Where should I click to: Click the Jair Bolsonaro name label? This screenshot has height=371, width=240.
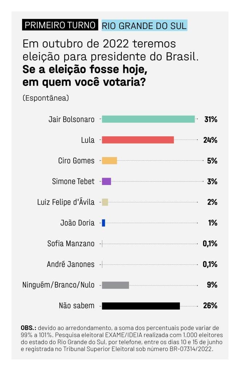click(x=71, y=119)
